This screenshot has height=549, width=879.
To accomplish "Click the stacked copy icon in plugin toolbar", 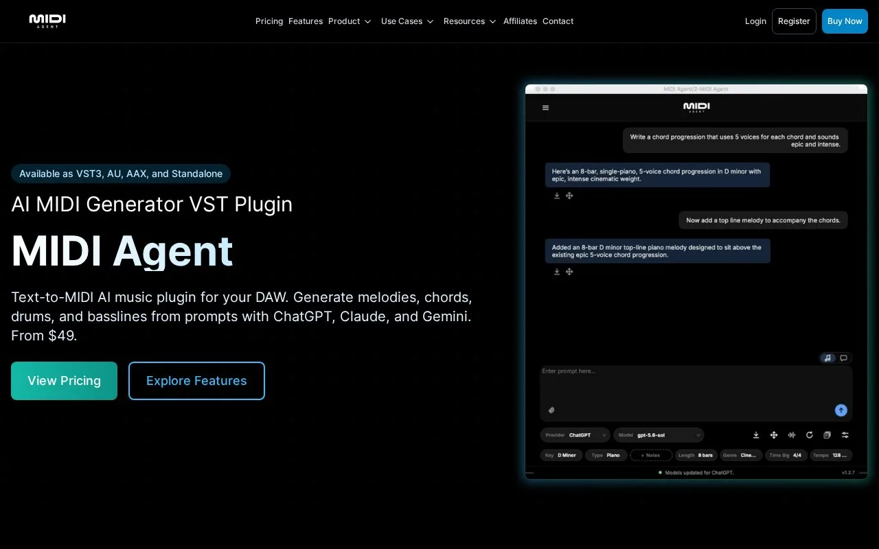I will click(827, 435).
